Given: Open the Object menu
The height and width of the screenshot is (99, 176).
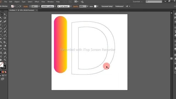Looking at the screenshot, I should (x=17, y=2).
